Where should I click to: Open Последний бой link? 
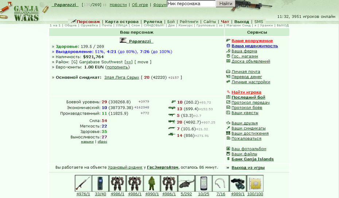[x=248, y=98]
